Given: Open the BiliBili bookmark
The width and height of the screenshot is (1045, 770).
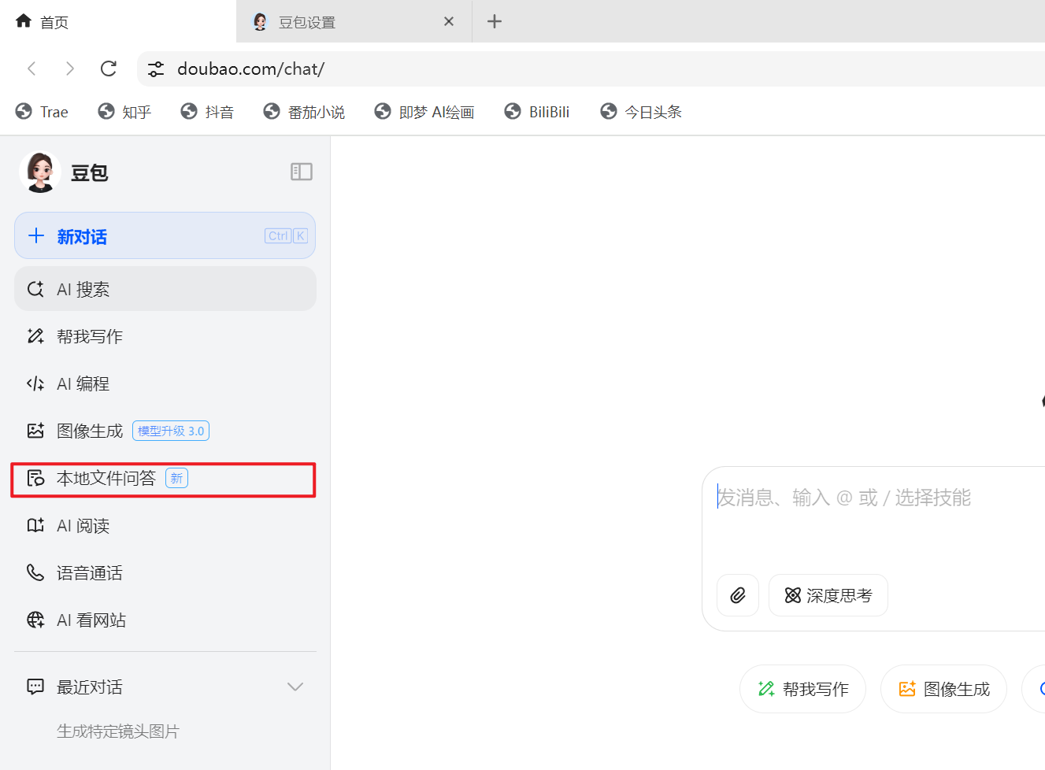Looking at the screenshot, I should [x=536, y=112].
